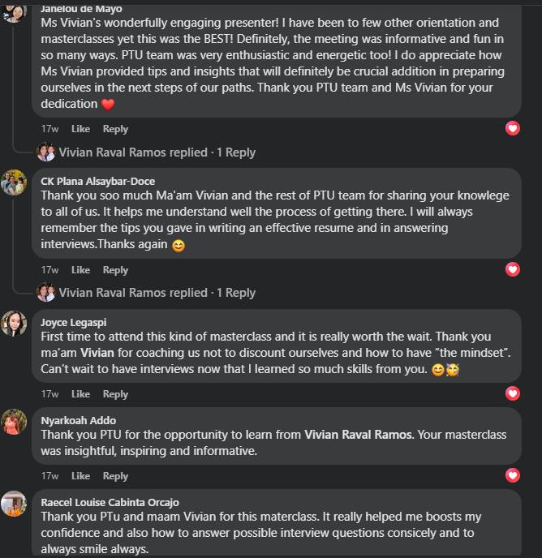This screenshot has width=542, height=558.
Task: Click heart reaction on Joyce Legaspi's comment
Action: (x=512, y=393)
